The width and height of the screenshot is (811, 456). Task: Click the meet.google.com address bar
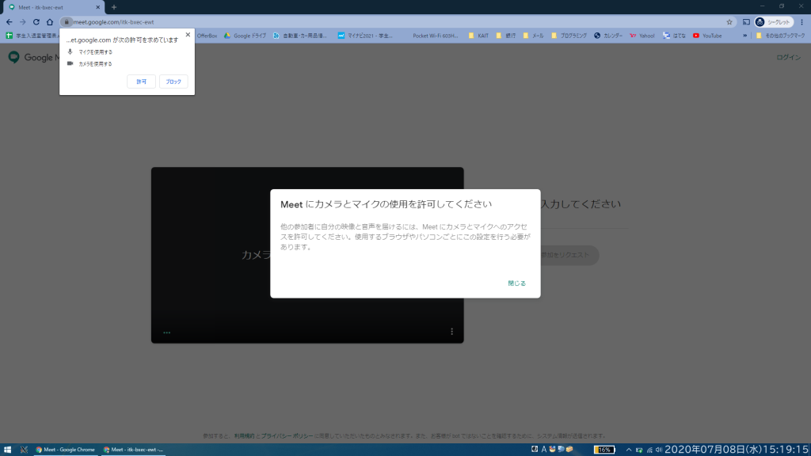coord(393,21)
